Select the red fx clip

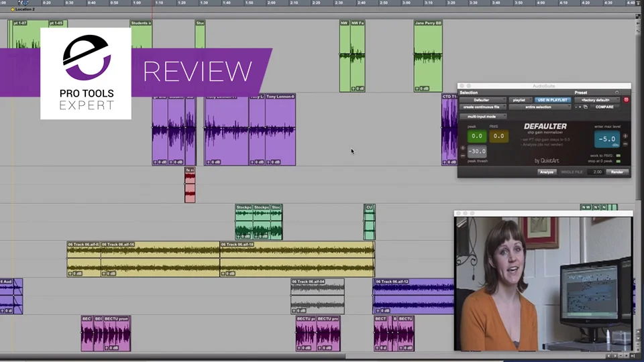click(x=190, y=185)
